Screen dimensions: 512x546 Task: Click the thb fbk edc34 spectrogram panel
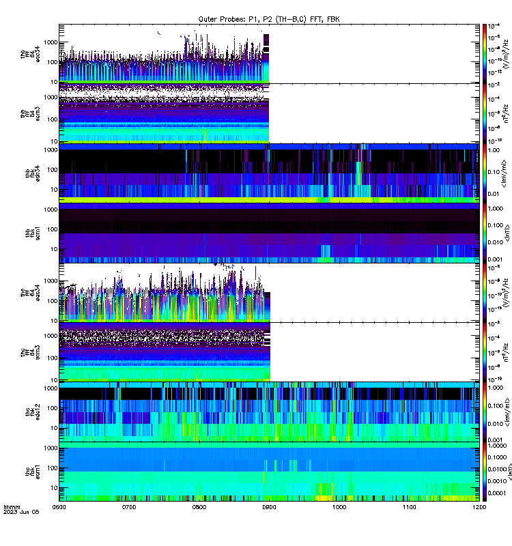click(269, 173)
